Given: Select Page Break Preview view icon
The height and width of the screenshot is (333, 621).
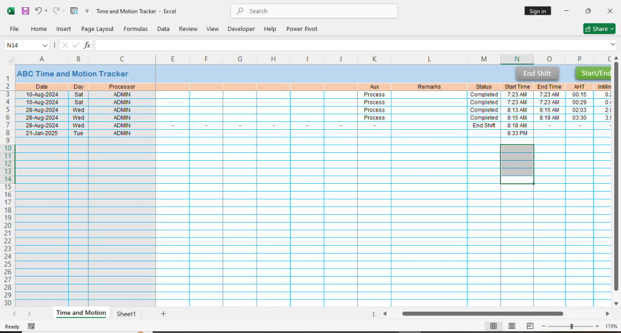Looking at the screenshot, I should tap(530, 326).
